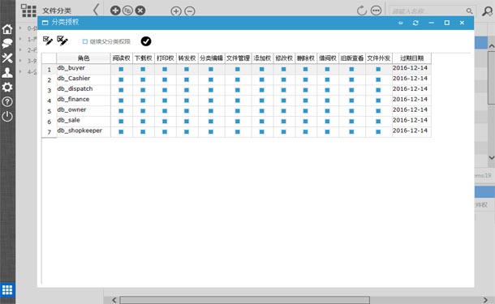Viewport: 495px width, 304px height.
Task: Toggle inherit parent category permissions checkbox
Action: click(x=85, y=41)
